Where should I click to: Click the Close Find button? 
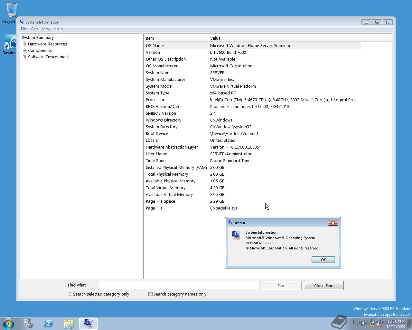pyautogui.click(x=324, y=286)
